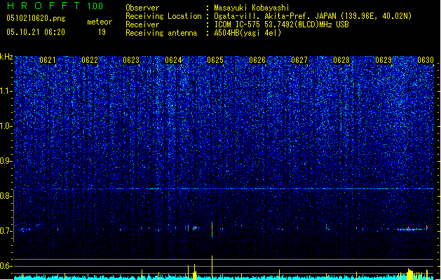The width and height of the screenshot is (441, 280).
Task: Select the Ogata-vill. Akita-Pref. JAPAN location text
Action: [313, 16]
